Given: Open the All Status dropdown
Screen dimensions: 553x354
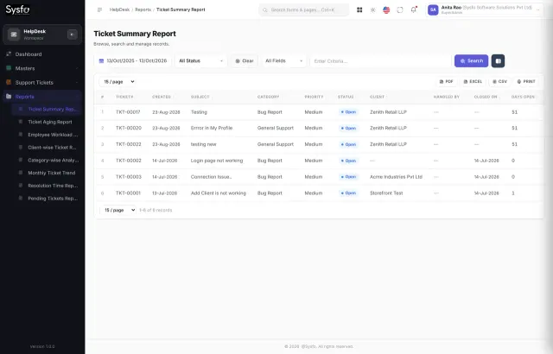Looking at the screenshot, I should click(200, 61).
